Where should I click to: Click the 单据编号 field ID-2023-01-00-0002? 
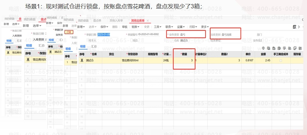pos(148,34)
